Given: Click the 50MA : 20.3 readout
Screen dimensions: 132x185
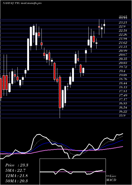Looking at the screenshot, I should coord(17,181).
